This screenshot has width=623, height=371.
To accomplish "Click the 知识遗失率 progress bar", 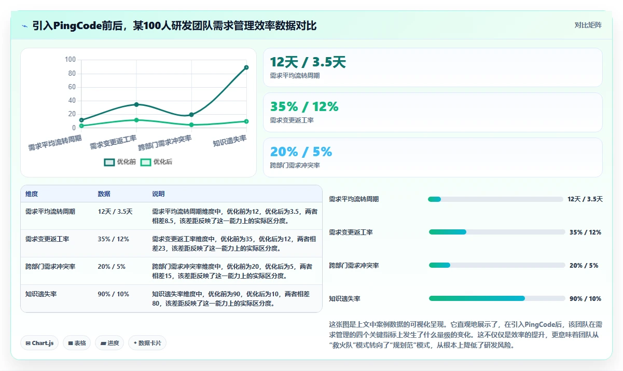I will pyautogui.click(x=497, y=298).
